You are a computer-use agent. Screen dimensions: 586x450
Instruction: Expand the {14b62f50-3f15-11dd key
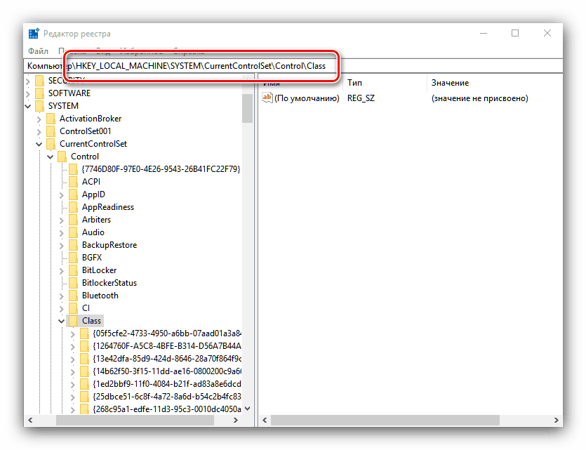click(x=73, y=372)
